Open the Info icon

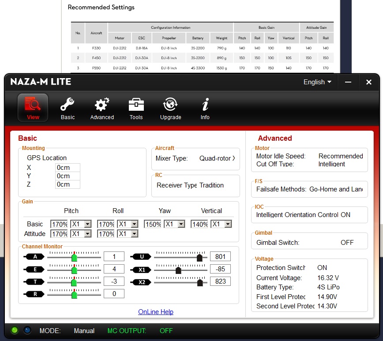pos(205,104)
